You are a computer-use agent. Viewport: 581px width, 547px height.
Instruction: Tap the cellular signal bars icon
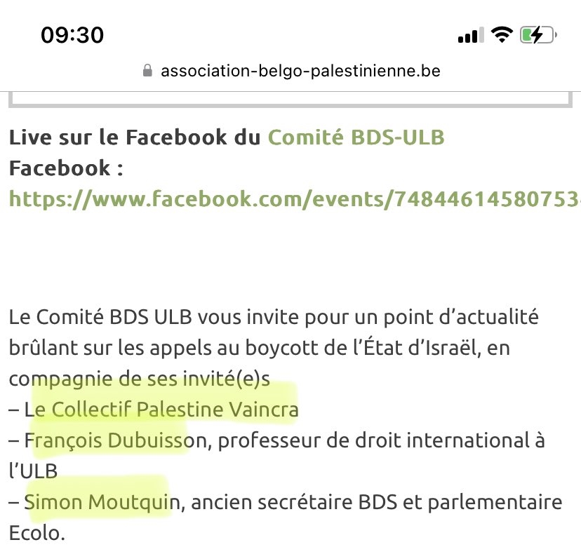point(468,36)
